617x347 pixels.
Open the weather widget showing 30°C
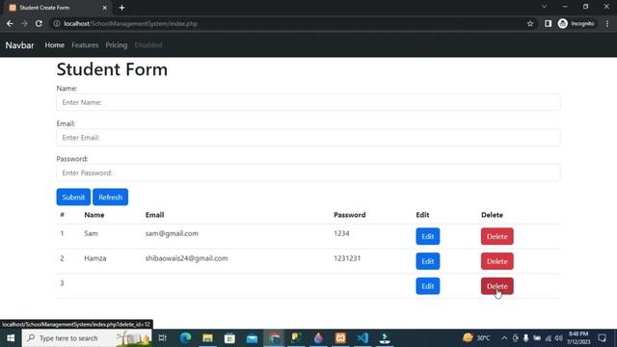pos(477,338)
